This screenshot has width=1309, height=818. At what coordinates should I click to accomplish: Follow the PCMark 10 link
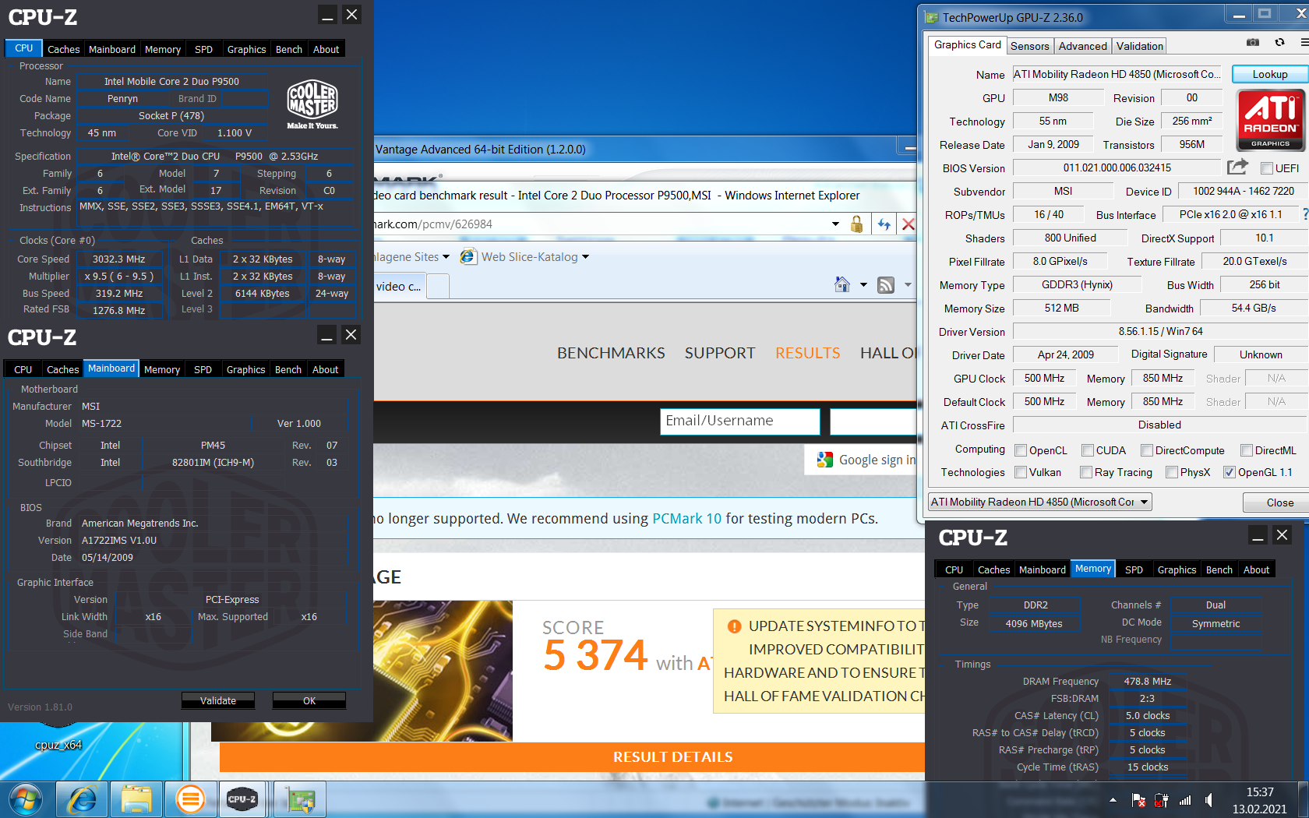coord(687,519)
